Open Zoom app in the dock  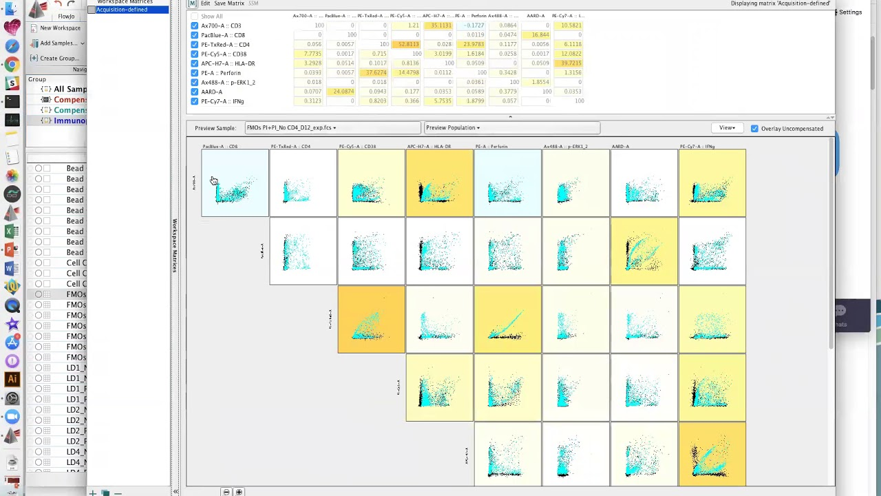tap(12, 416)
